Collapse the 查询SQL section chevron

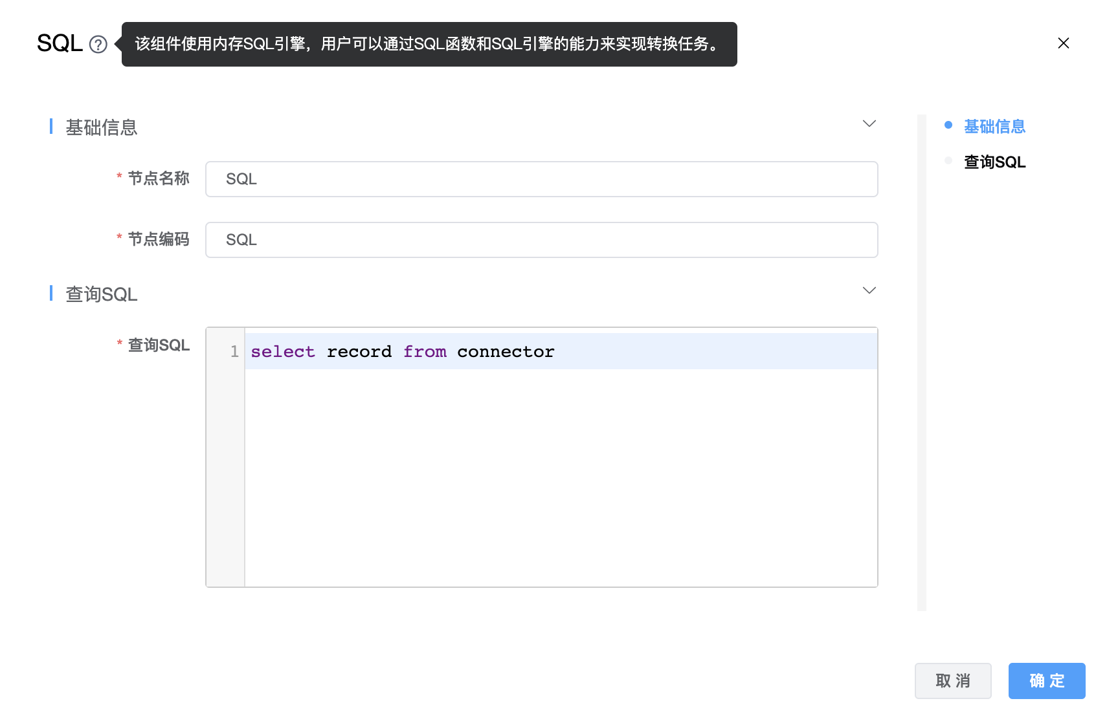click(869, 290)
